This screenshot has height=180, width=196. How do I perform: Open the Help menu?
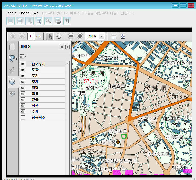[x=35, y=13]
